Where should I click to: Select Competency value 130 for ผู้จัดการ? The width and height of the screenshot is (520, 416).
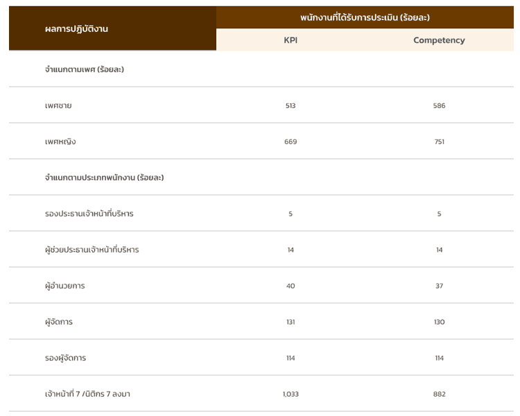click(x=439, y=322)
